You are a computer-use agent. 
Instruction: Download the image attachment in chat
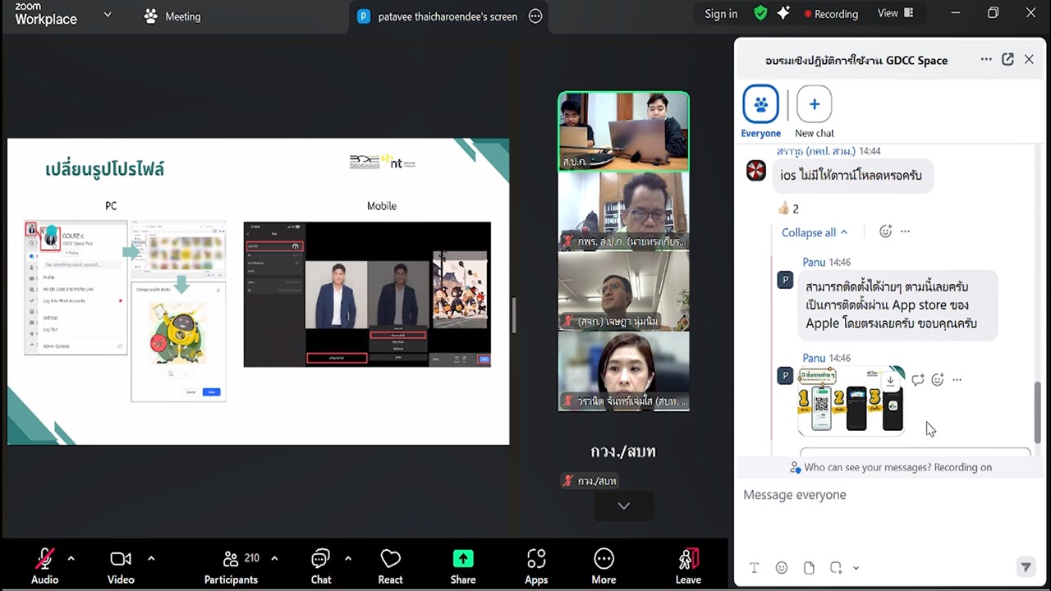(890, 381)
